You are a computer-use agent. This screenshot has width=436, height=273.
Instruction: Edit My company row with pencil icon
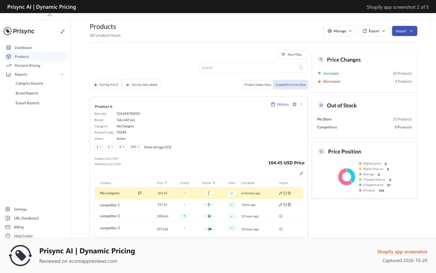(x=280, y=193)
